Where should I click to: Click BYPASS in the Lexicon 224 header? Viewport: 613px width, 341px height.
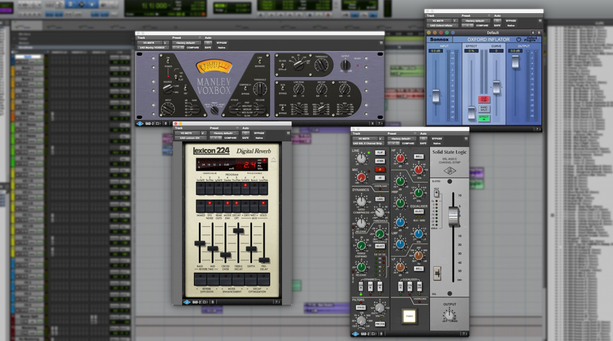click(259, 133)
